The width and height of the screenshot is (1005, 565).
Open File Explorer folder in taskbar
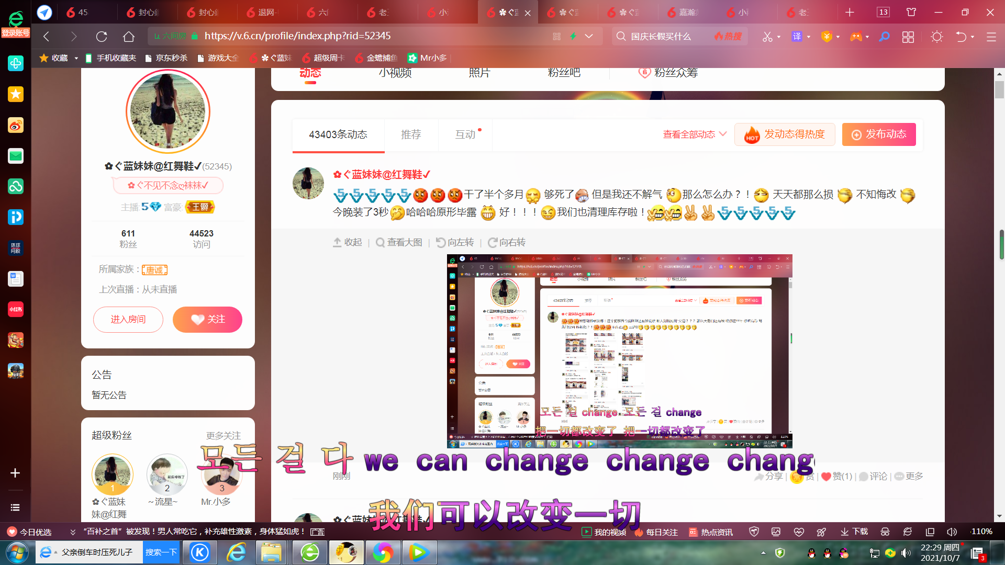(x=271, y=552)
